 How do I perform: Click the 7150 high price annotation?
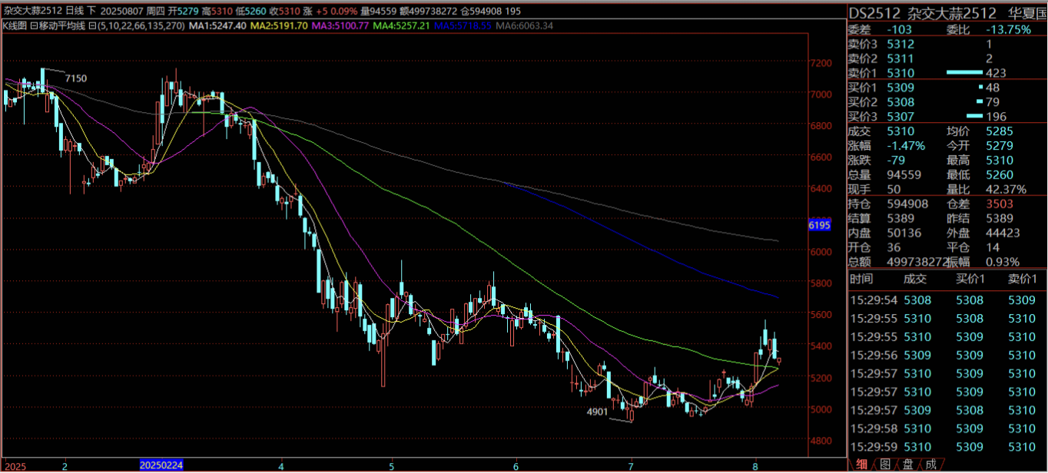(x=75, y=78)
